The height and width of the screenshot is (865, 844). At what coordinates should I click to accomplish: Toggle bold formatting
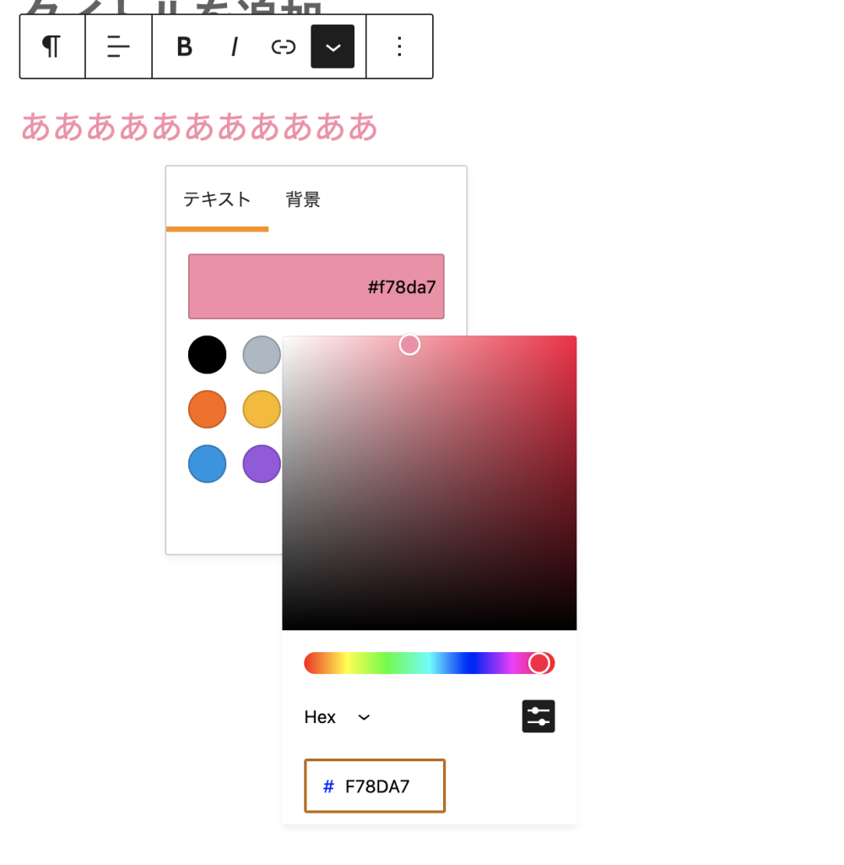tap(184, 46)
